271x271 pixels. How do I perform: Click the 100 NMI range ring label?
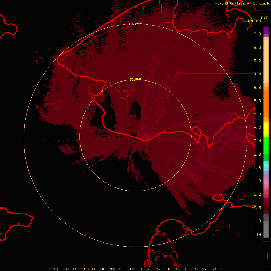[x=135, y=24]
